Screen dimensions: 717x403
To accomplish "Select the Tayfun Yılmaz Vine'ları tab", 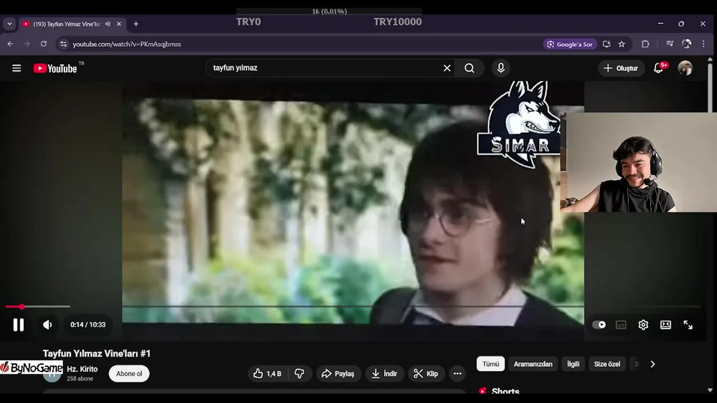I will tap(66, 24).
